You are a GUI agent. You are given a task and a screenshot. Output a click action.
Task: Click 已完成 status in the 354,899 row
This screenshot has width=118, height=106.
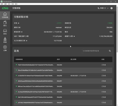coord(104,70)
